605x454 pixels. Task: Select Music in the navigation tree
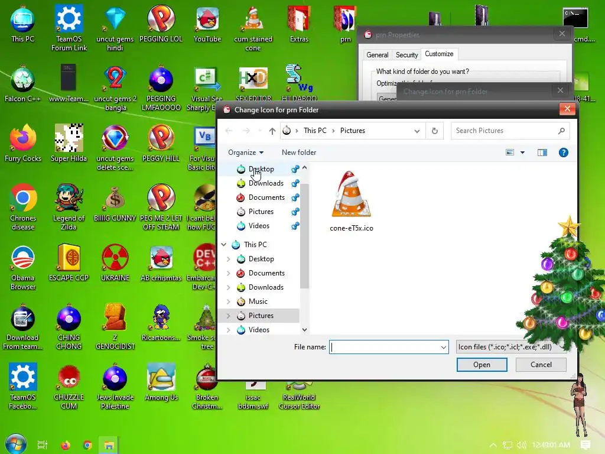coord(258,301)
